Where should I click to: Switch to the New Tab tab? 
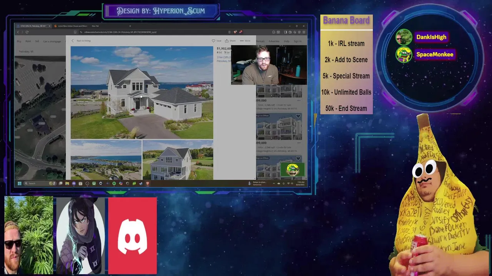click(95, 26)
